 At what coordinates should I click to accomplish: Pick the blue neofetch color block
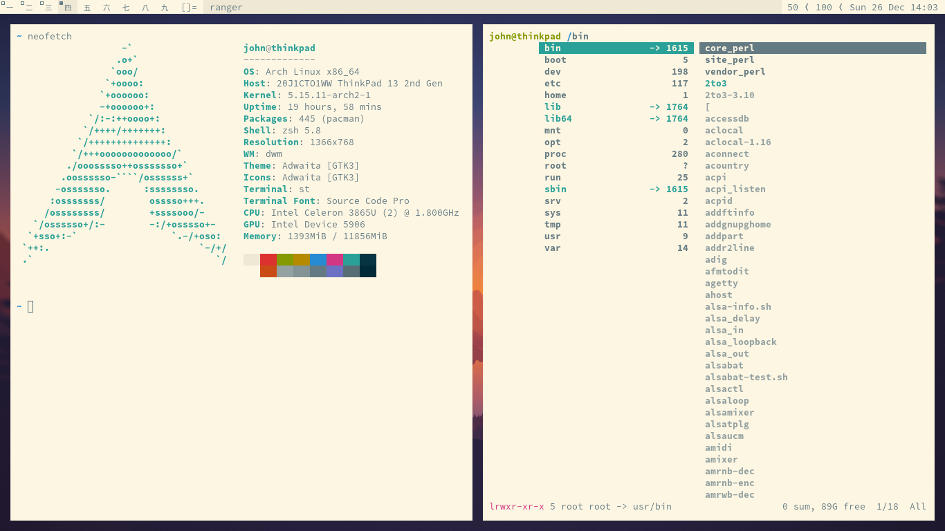click(318, 259)
